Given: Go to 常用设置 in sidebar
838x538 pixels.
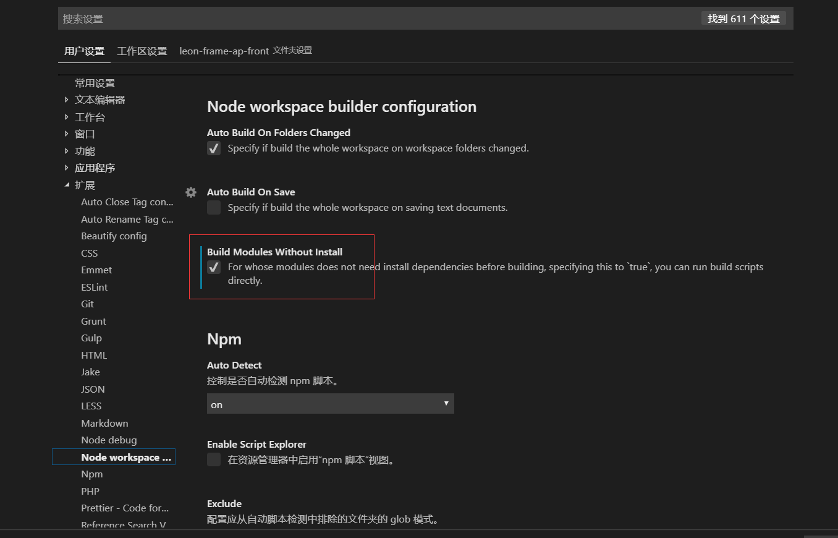Looking at the screenshot, I should [95, 83].
